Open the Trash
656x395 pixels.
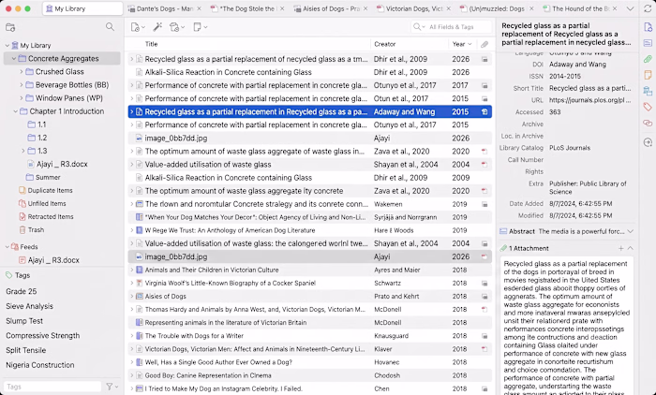tap(36, 230)
